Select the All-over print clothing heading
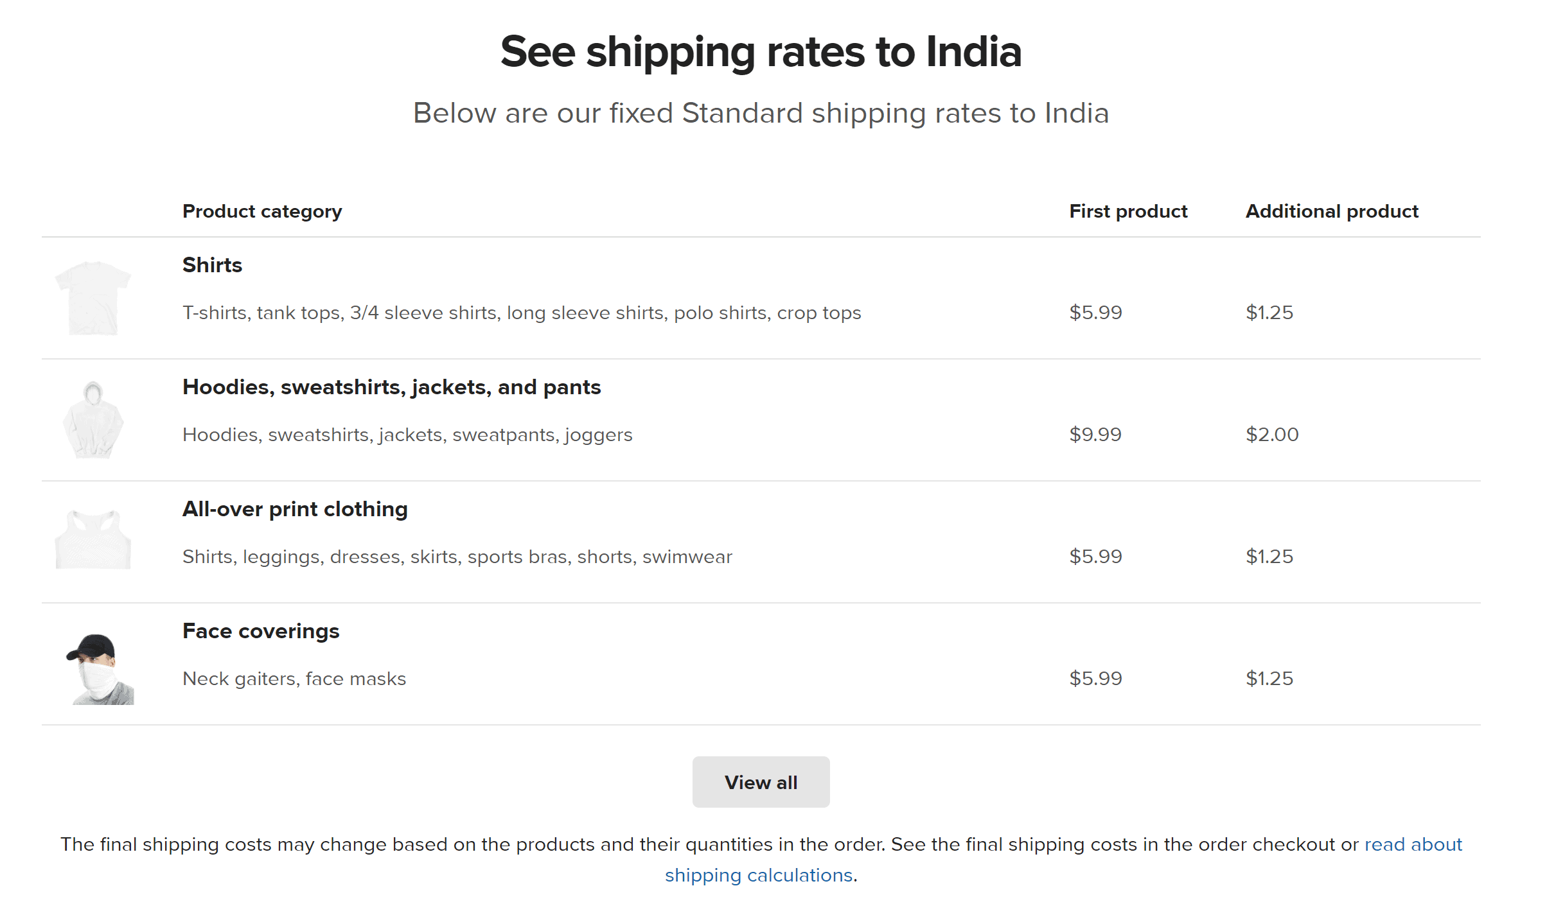1547x904 pixels. tap(295, 509)
